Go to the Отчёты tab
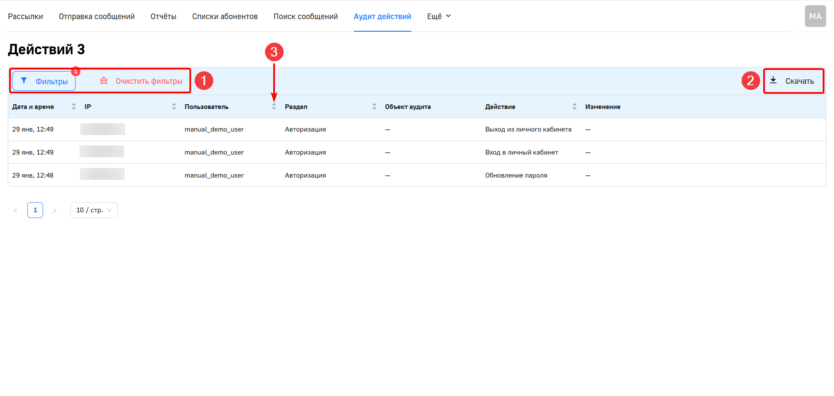 click(x=163, y=16)
